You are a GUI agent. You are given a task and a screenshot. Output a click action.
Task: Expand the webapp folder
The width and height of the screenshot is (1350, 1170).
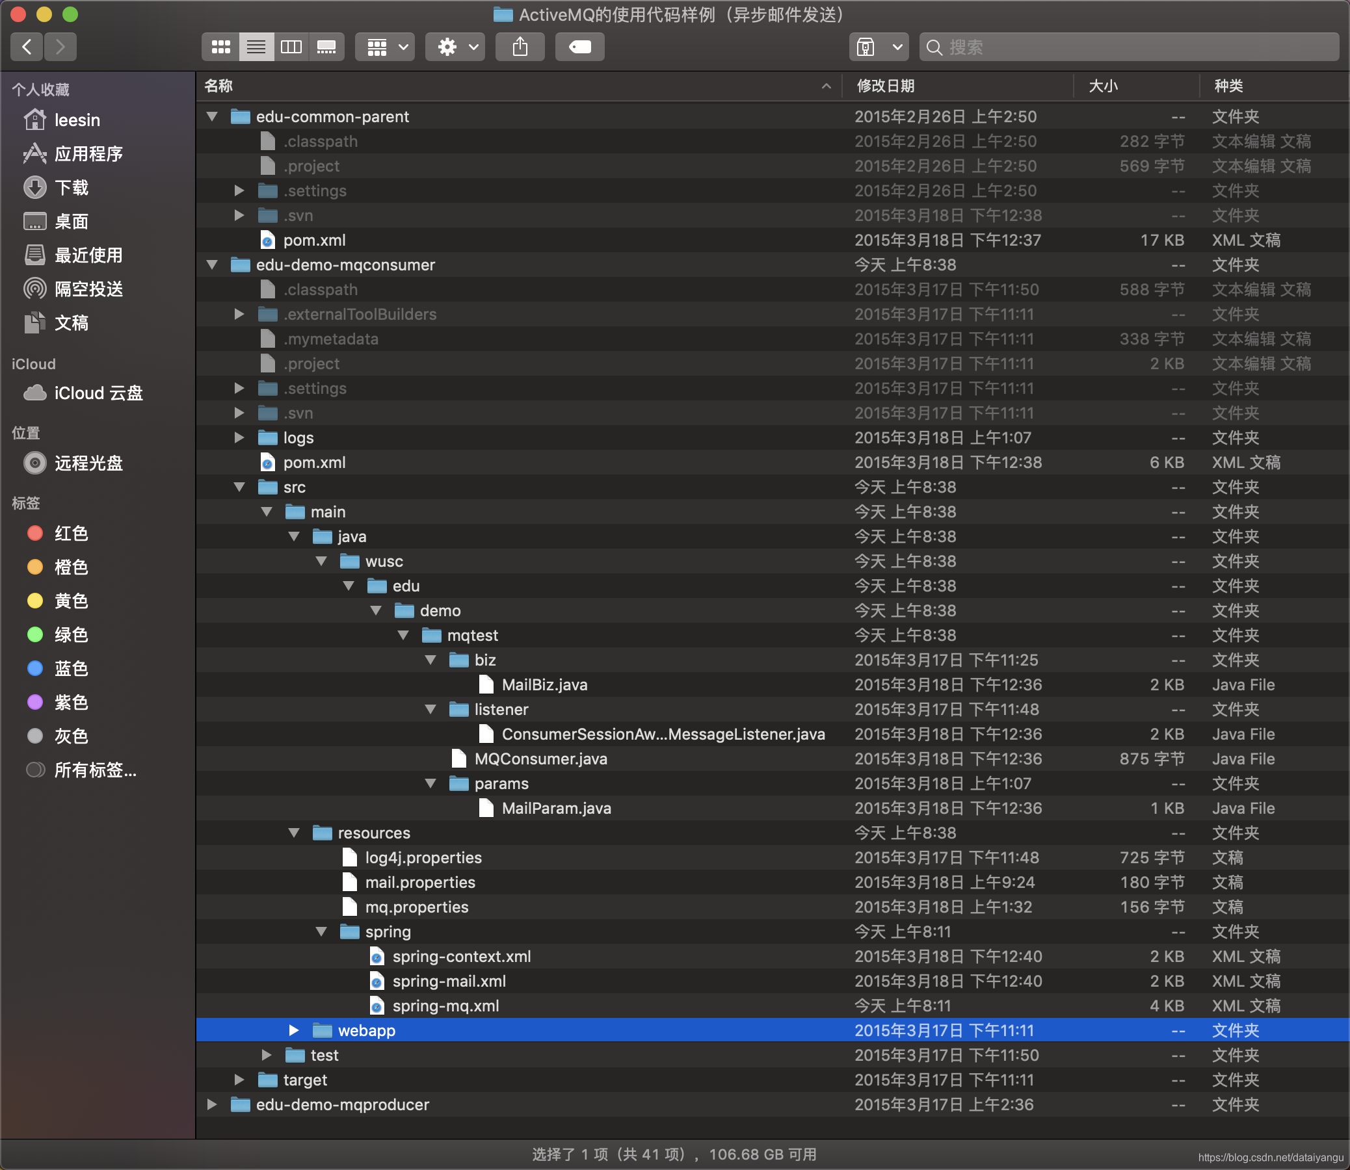(x=294, y=1030)
